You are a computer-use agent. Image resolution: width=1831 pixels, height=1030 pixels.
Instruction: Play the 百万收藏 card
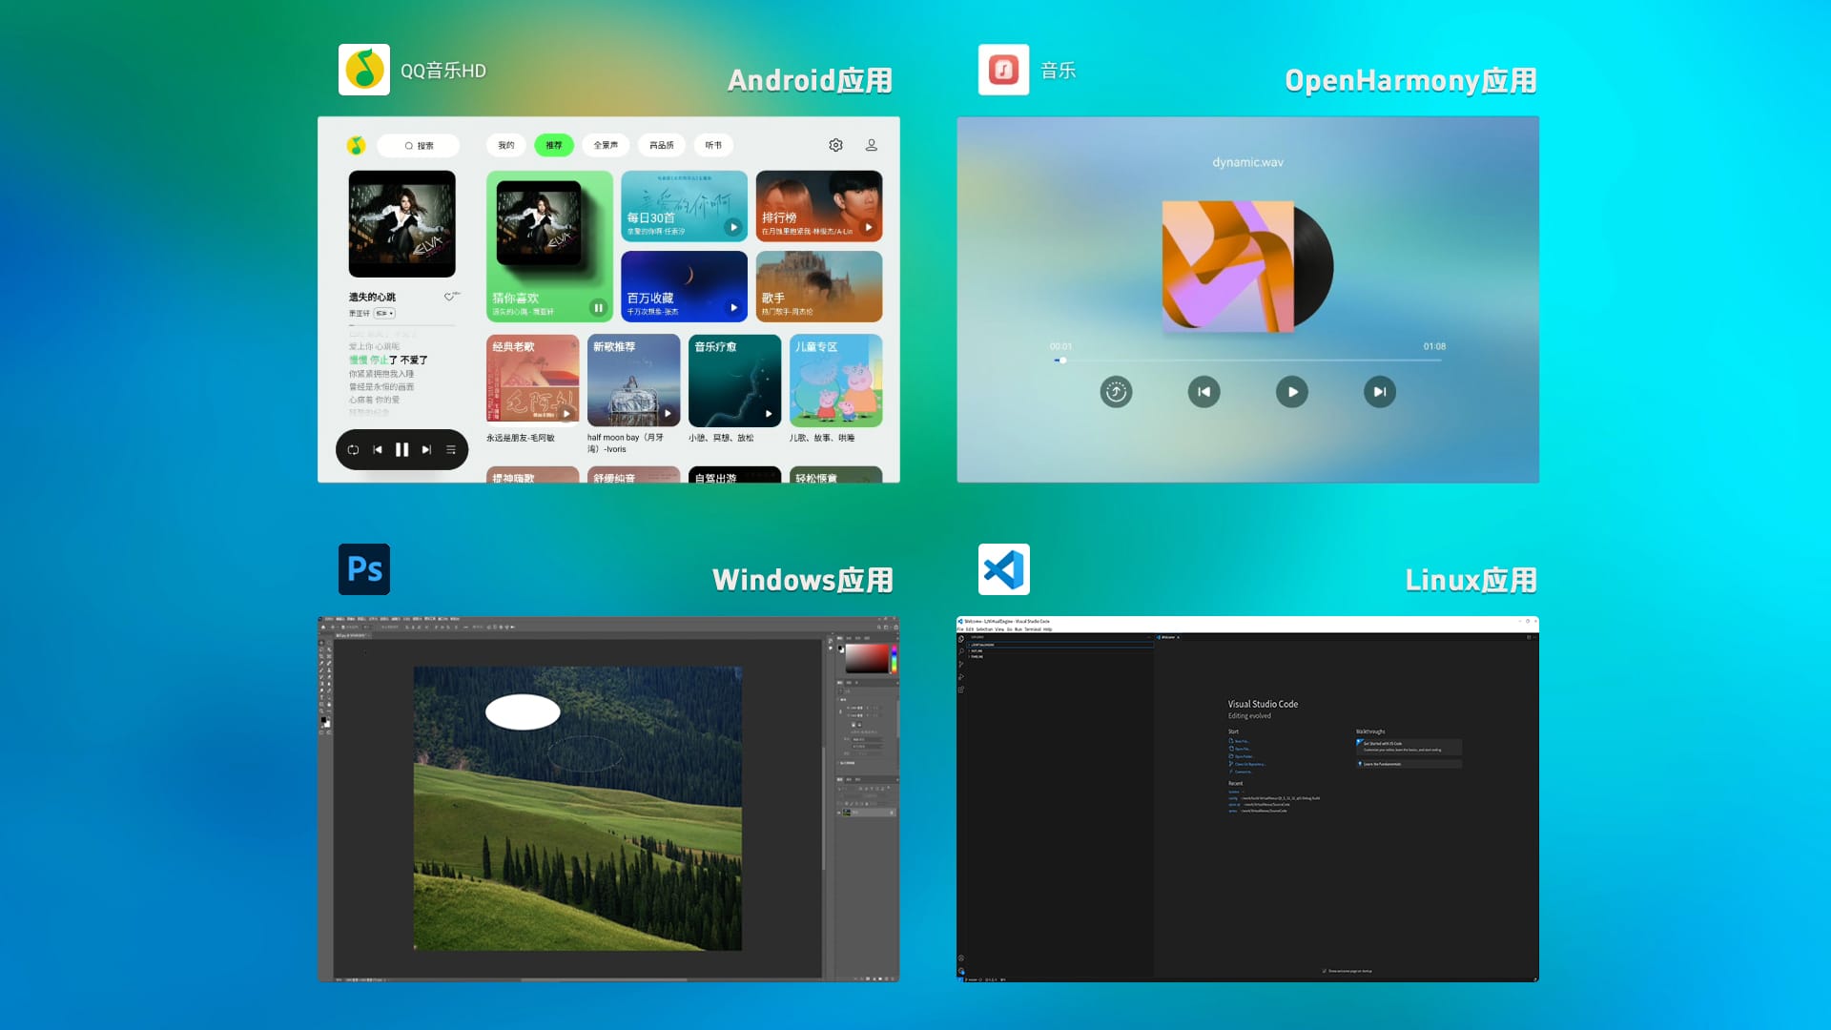pos(733,307)
